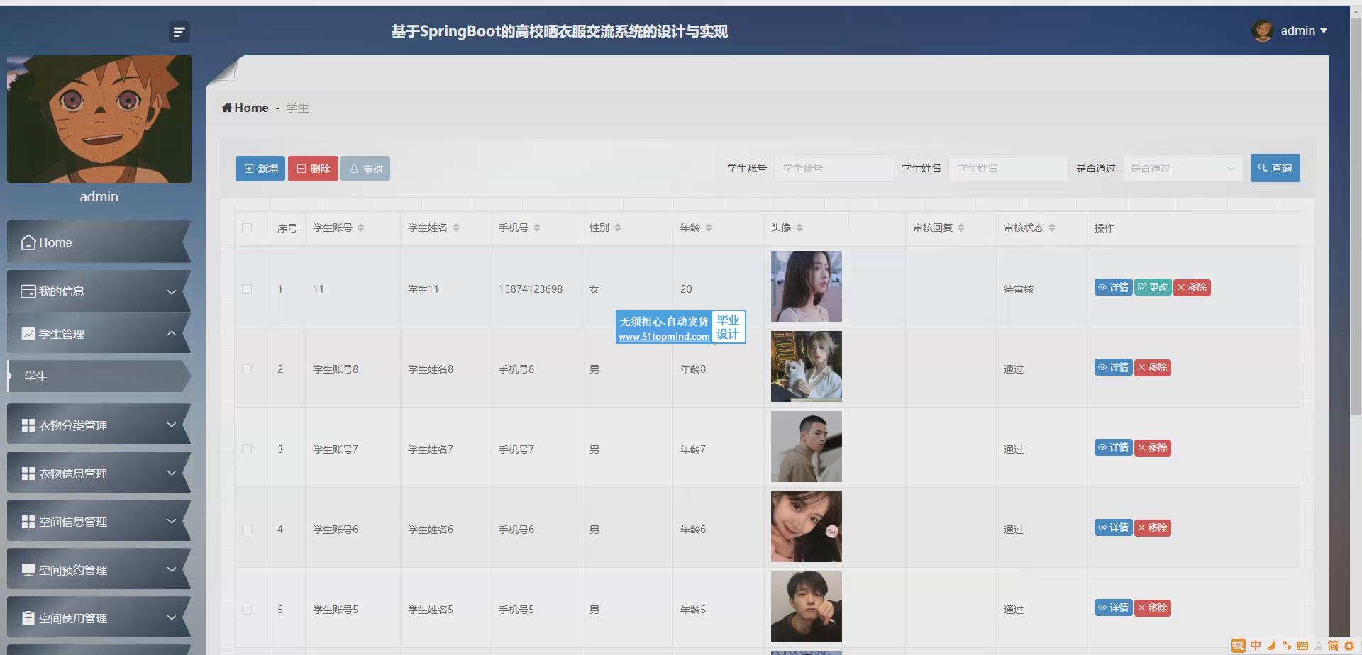Click the admin avatar in header
Screen dimensions: 1362x655
(1263, 30)
